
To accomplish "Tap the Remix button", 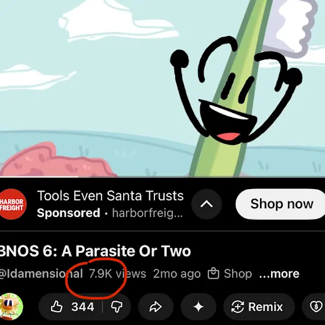I will 259,307.
